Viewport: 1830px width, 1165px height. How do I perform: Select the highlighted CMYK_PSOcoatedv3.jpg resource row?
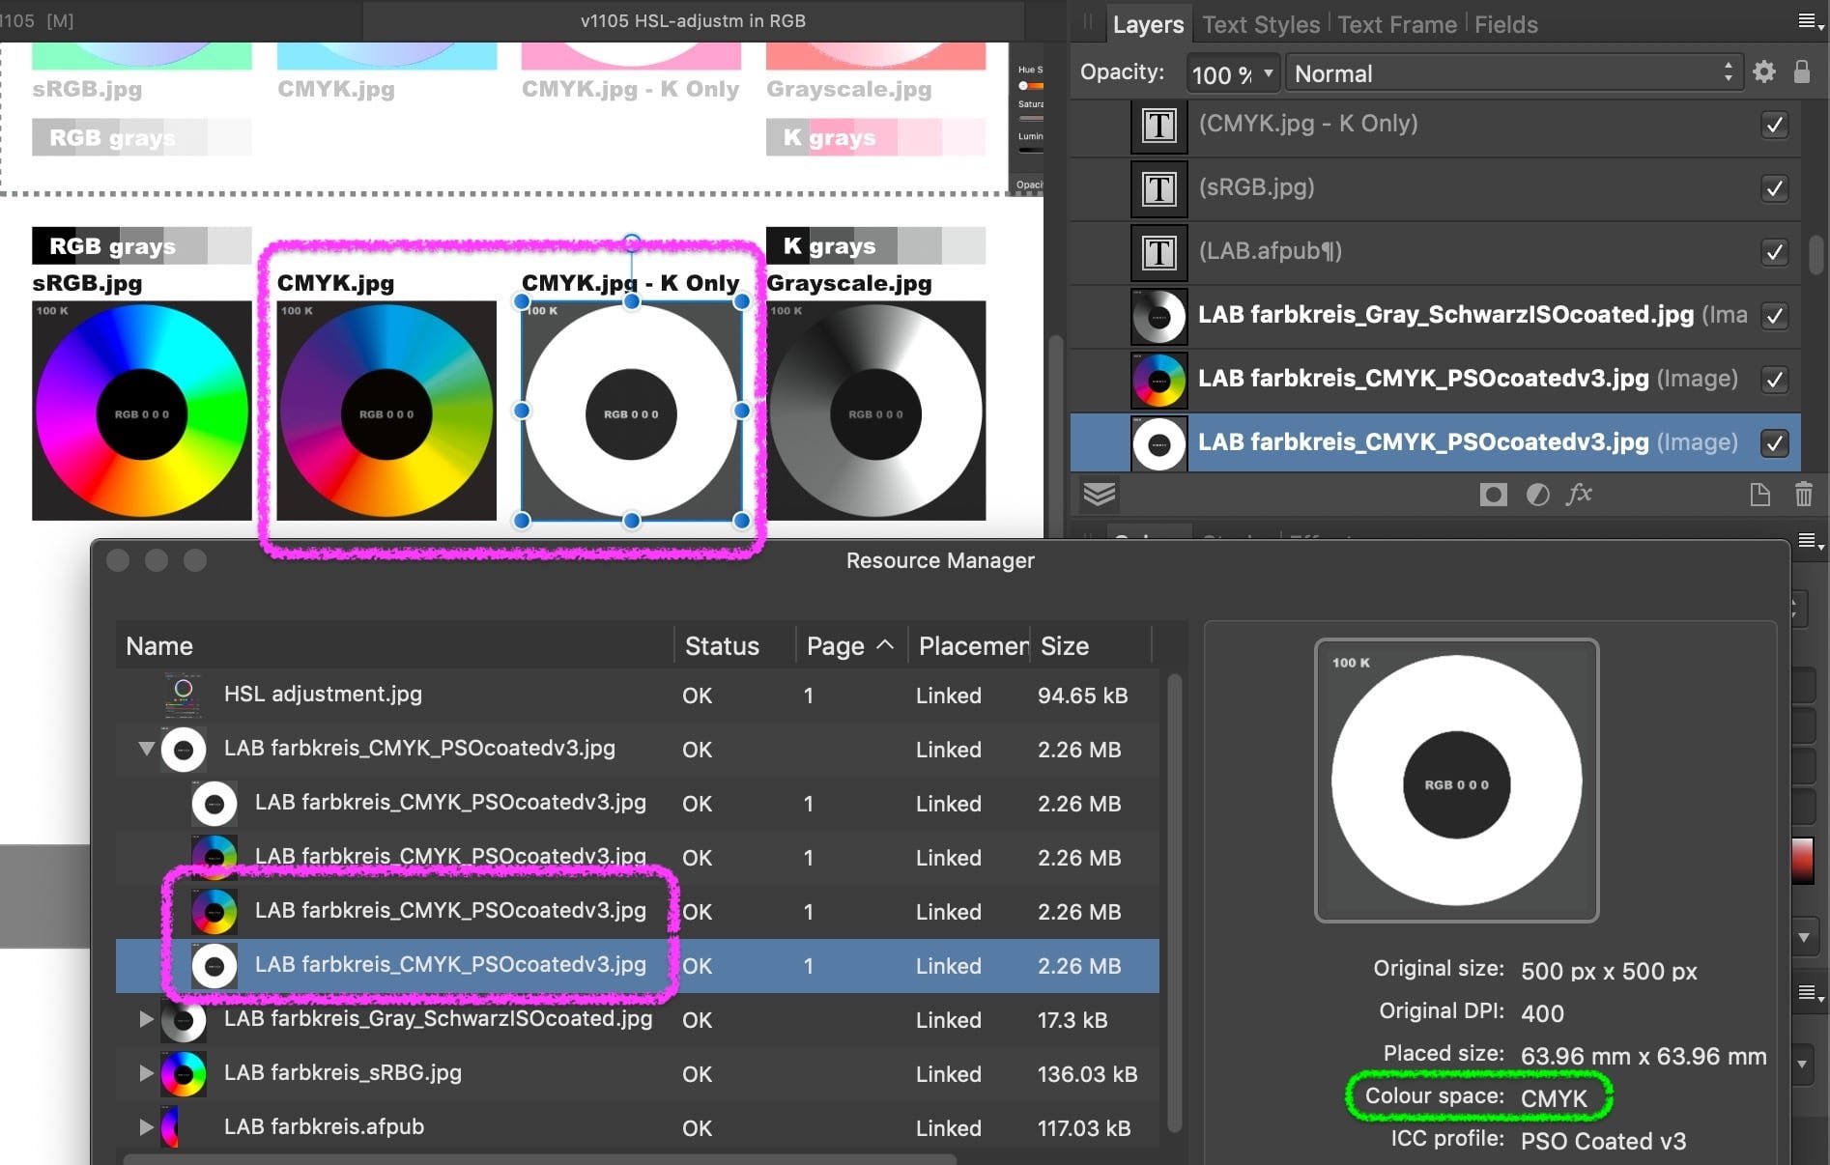coord(638,965)
